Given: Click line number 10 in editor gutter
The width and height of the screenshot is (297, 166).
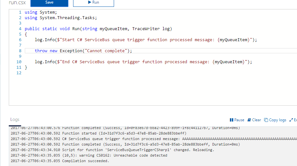Looking at the screenshot, I should [x=19, y=62].
